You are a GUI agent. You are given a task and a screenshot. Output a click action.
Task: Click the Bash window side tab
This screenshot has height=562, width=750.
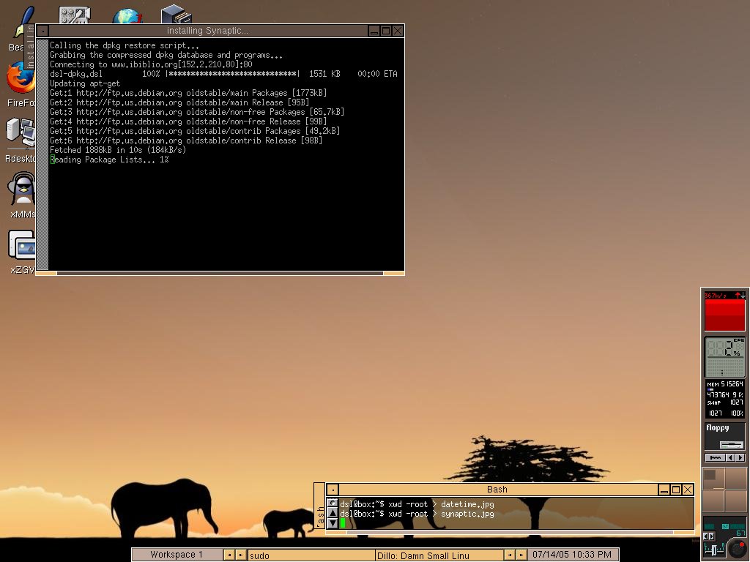pos(319,506)
